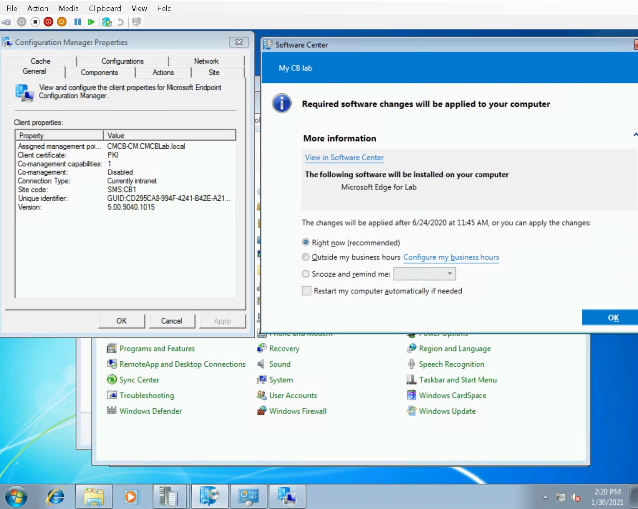Switch to the Configurations tab

[122, 61]
